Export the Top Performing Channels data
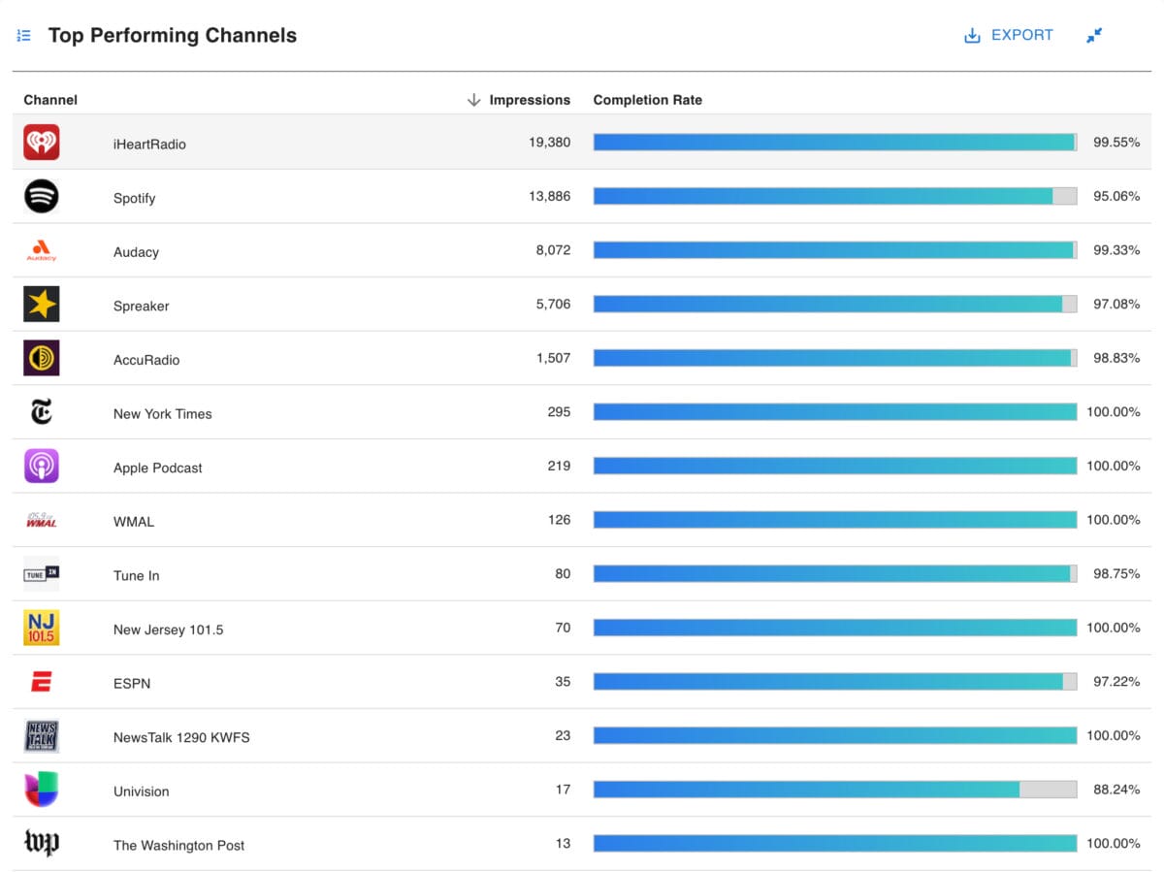This screenshot has height=872, width=1164. click(1009, 36)
